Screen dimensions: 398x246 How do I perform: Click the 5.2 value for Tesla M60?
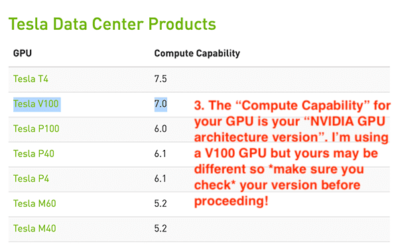[161, 204]
